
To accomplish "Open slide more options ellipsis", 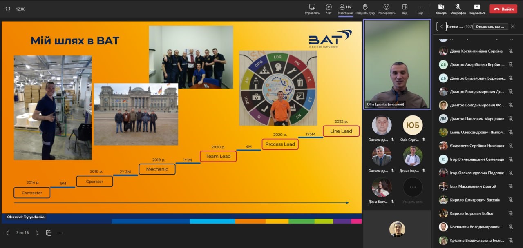I will pyautogui.click(x=60, y=233).
